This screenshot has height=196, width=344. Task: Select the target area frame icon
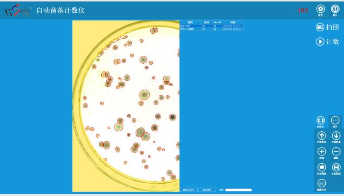(x=320, y=120)
